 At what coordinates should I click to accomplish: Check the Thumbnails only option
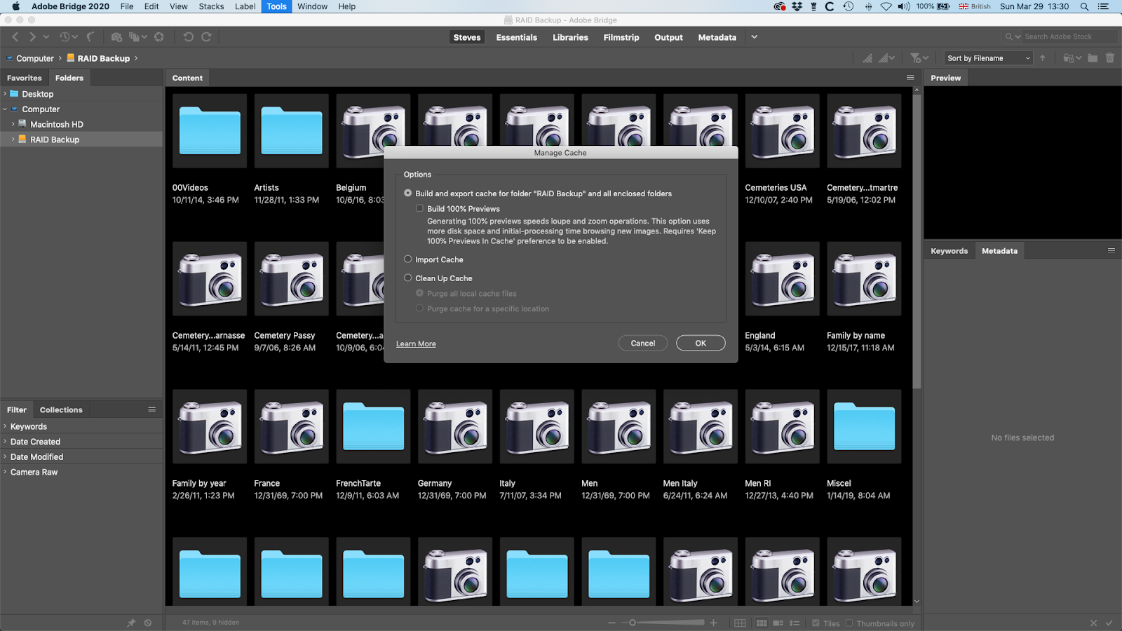[x=850, y=623]
